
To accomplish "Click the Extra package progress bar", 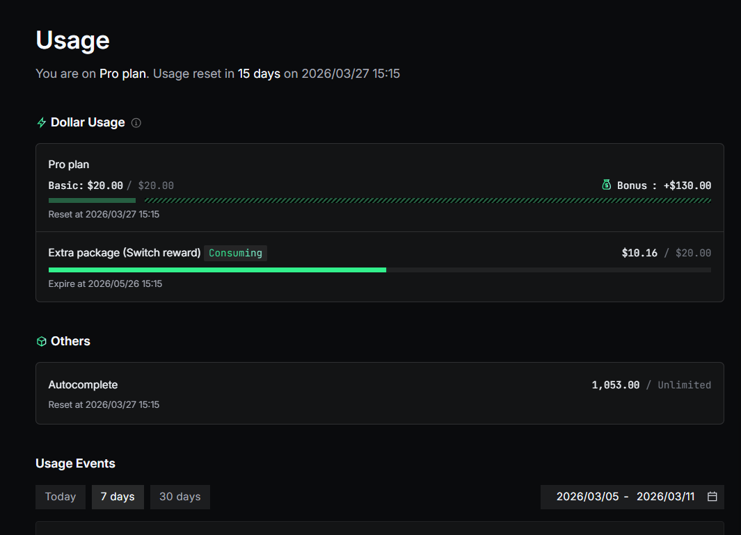I will pyautogui.click(x=379, y=270).
